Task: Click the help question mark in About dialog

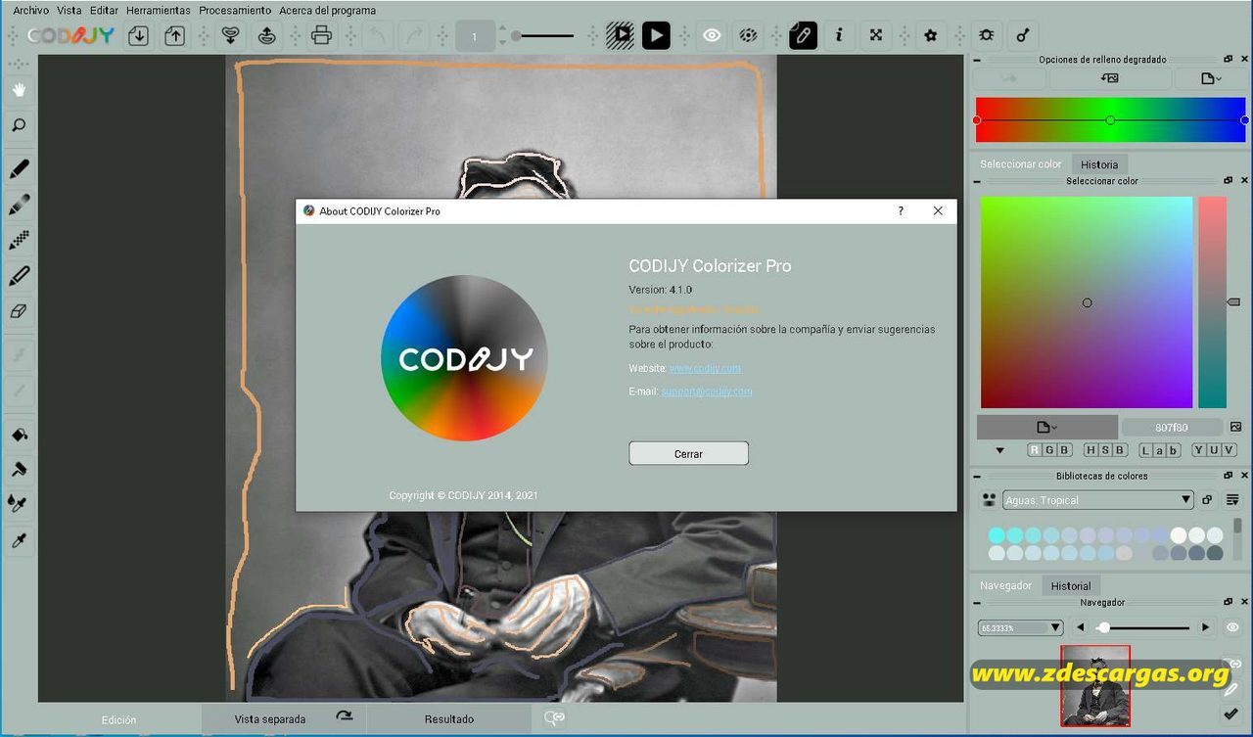Action: coord(901,210)
